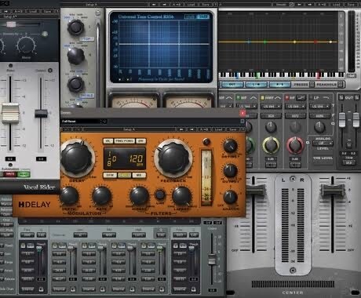Click the left output fader in the EQ Out section
This screenshot has width=361, height=298.
(342, 120)
